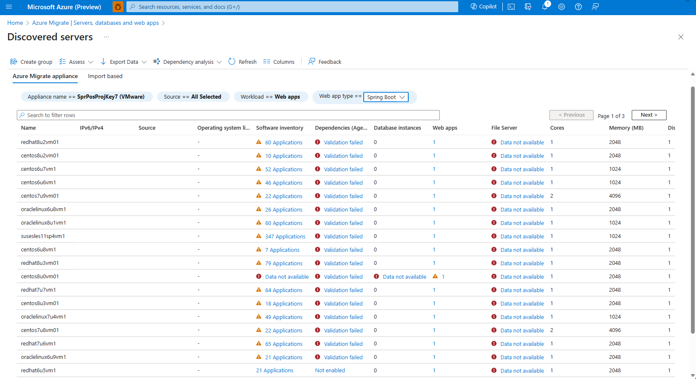Open 347 Applications link for susesles11sp4vm1
The image size is (696, 379).
(x=285, y=236)
